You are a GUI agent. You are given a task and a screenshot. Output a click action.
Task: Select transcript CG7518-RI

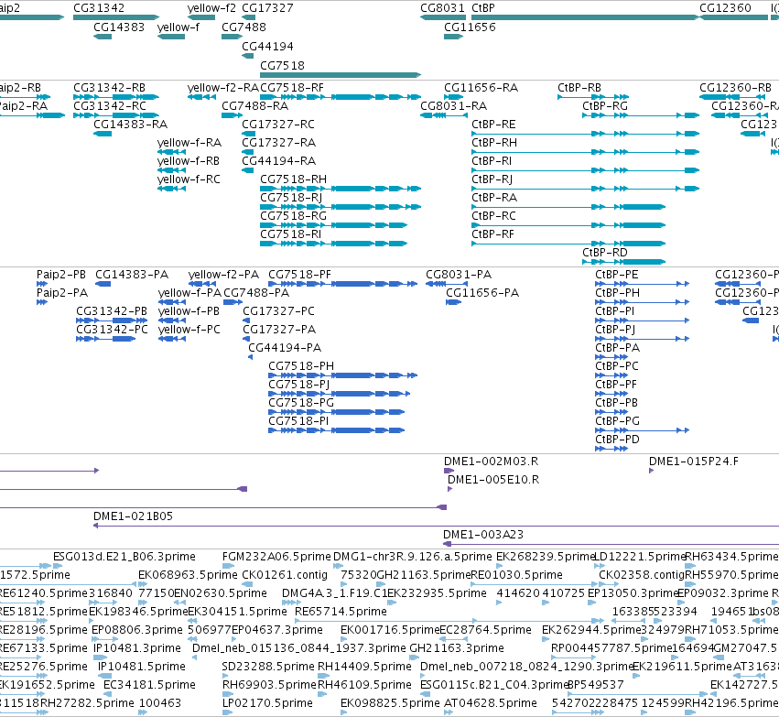(x=290, y=234)
